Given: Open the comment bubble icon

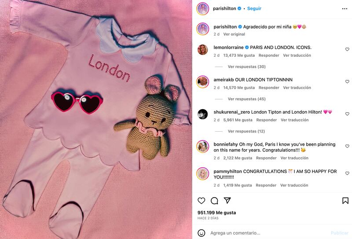Looking at the screenshot, I should coord(214,201).
